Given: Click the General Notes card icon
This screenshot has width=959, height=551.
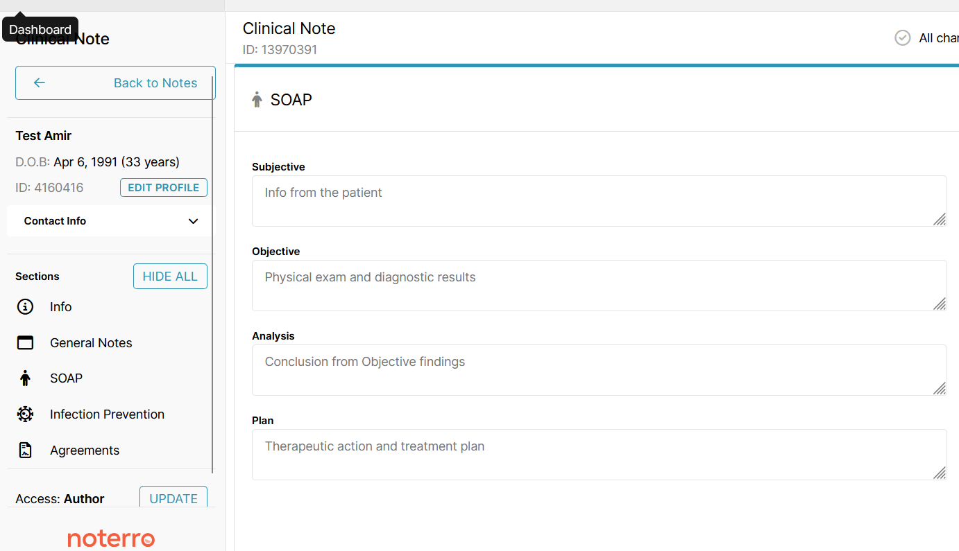Looking at the screenshot, I should coord(25,342).
